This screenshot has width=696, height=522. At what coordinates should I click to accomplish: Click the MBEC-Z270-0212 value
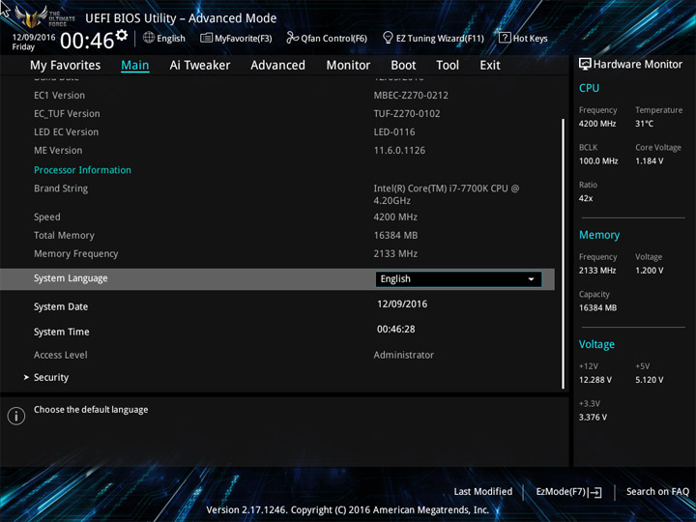(x=411, y=96)
